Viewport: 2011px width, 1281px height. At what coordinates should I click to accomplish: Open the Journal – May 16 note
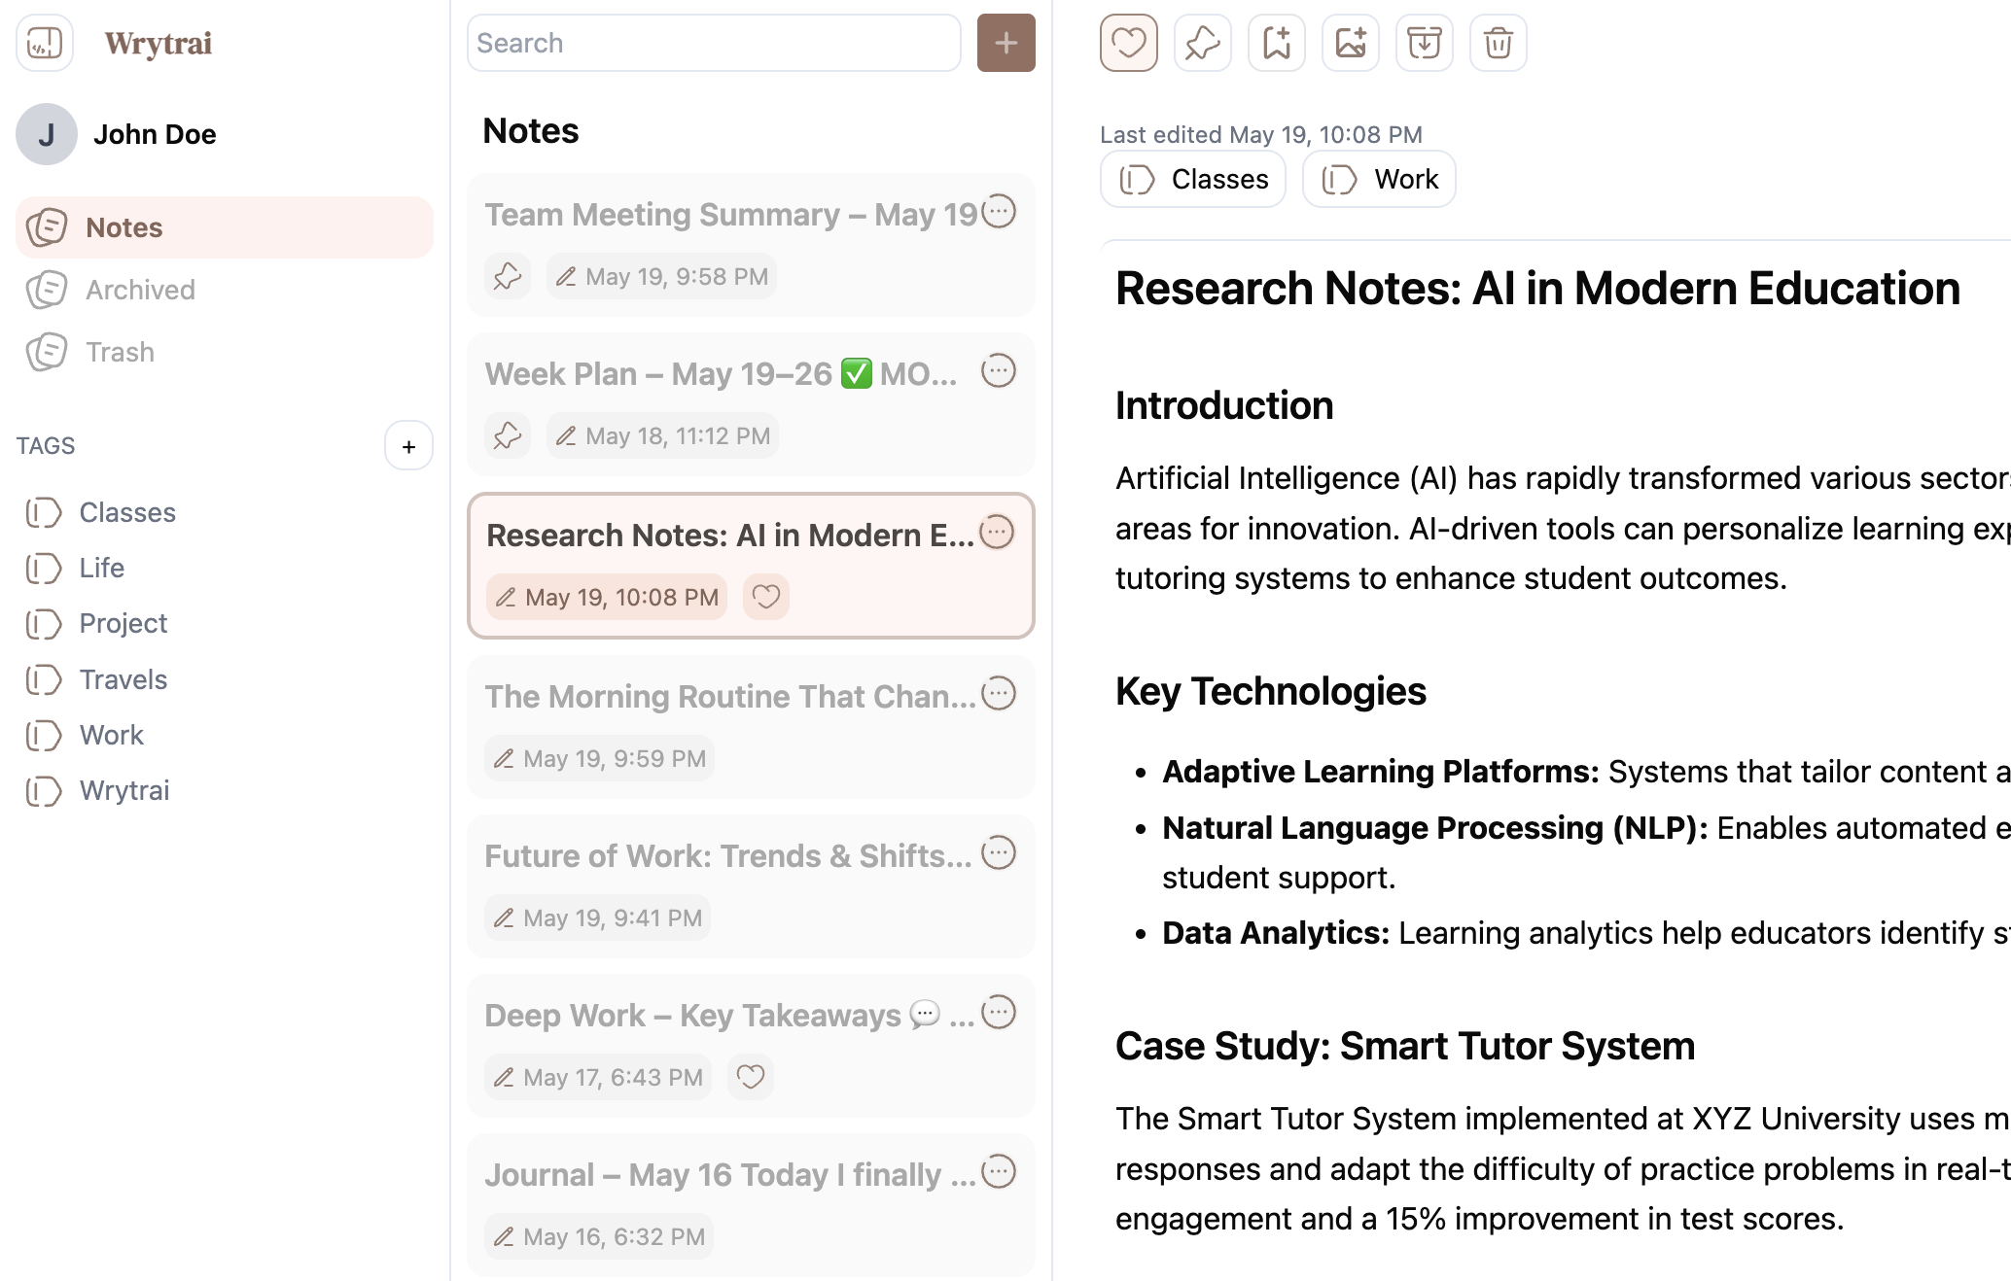(x=729, y=1175)
